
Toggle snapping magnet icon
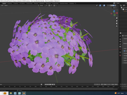coord(49,6)
